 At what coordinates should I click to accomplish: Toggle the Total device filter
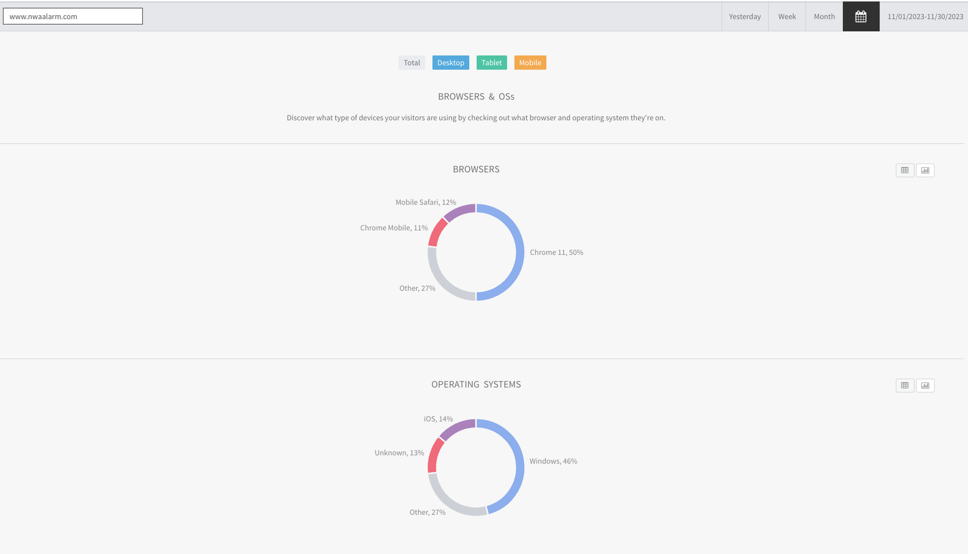tap(411, 63)
